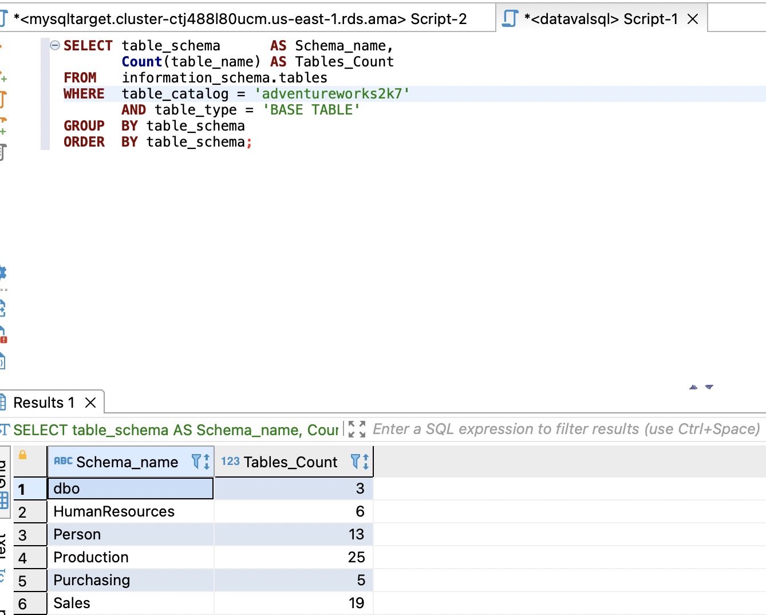Switch to the mysqltarget Script-2 tab

(239, 19)
